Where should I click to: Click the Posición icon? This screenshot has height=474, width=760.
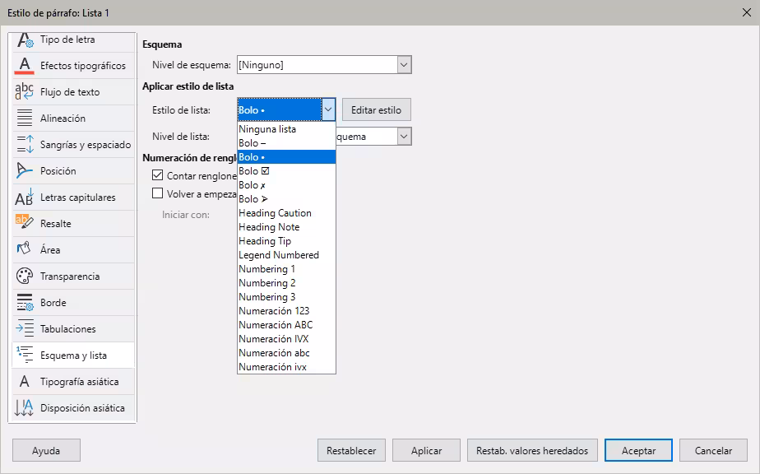click(x=24, y=171)
